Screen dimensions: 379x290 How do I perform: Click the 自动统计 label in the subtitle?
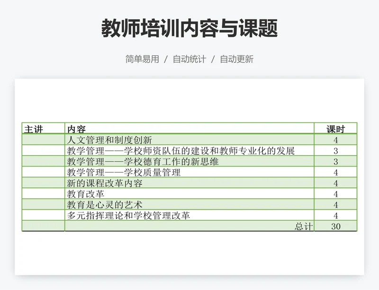[x=189, y=60]
